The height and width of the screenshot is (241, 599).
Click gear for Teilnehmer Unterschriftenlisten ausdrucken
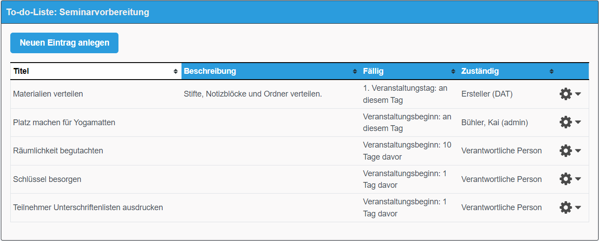[565, 207]
